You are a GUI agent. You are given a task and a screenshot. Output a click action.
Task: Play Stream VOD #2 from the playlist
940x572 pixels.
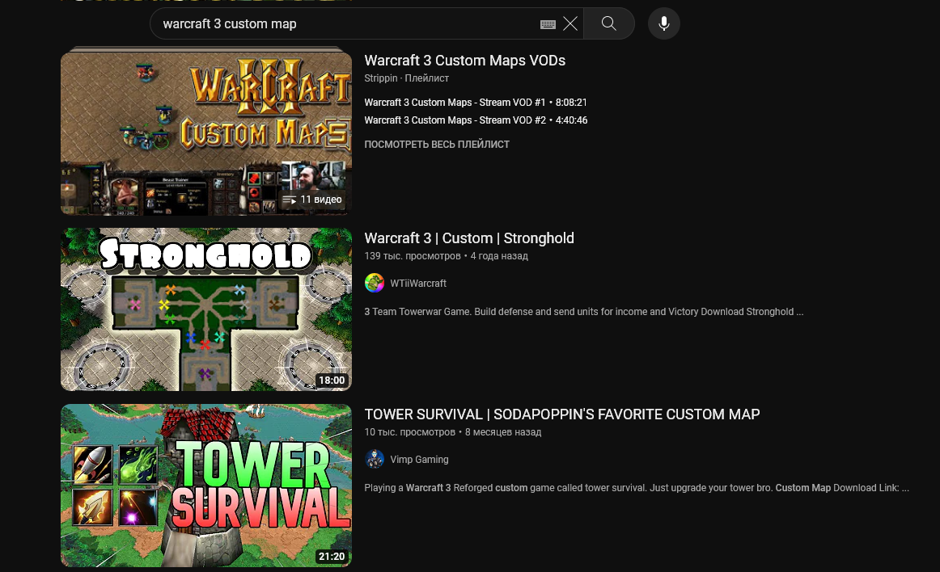[476, 120]
